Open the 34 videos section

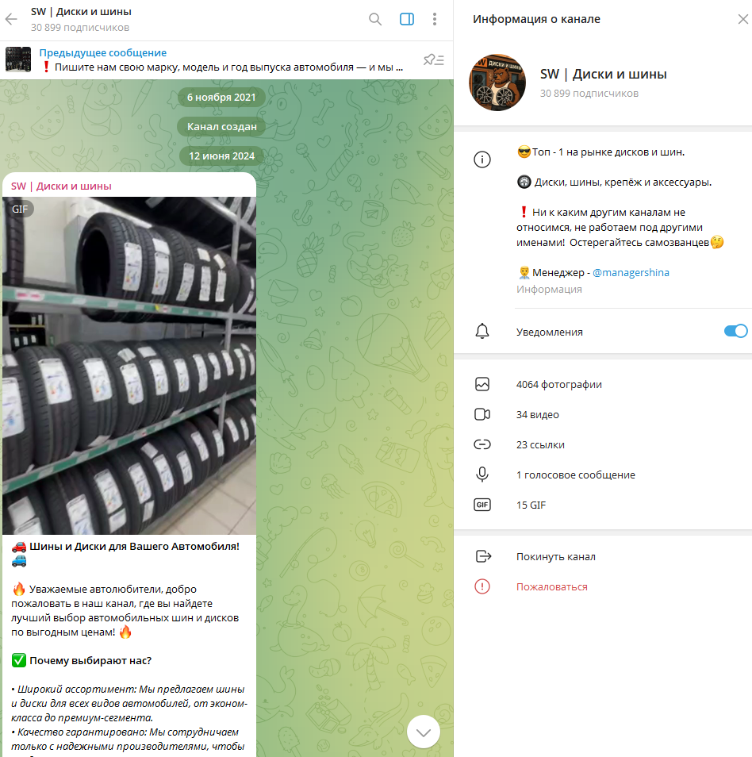tap(537, 415)
